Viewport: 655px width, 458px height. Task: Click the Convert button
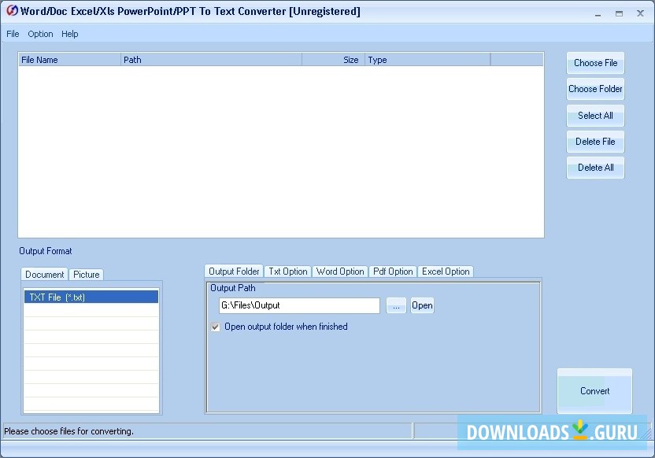(594, 391)
